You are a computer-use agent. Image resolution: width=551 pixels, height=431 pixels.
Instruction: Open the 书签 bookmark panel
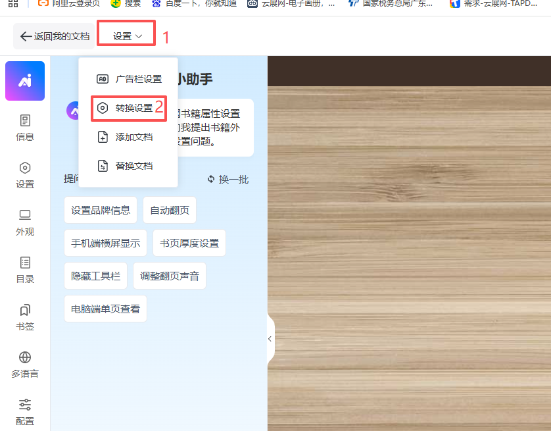point(25,317)
